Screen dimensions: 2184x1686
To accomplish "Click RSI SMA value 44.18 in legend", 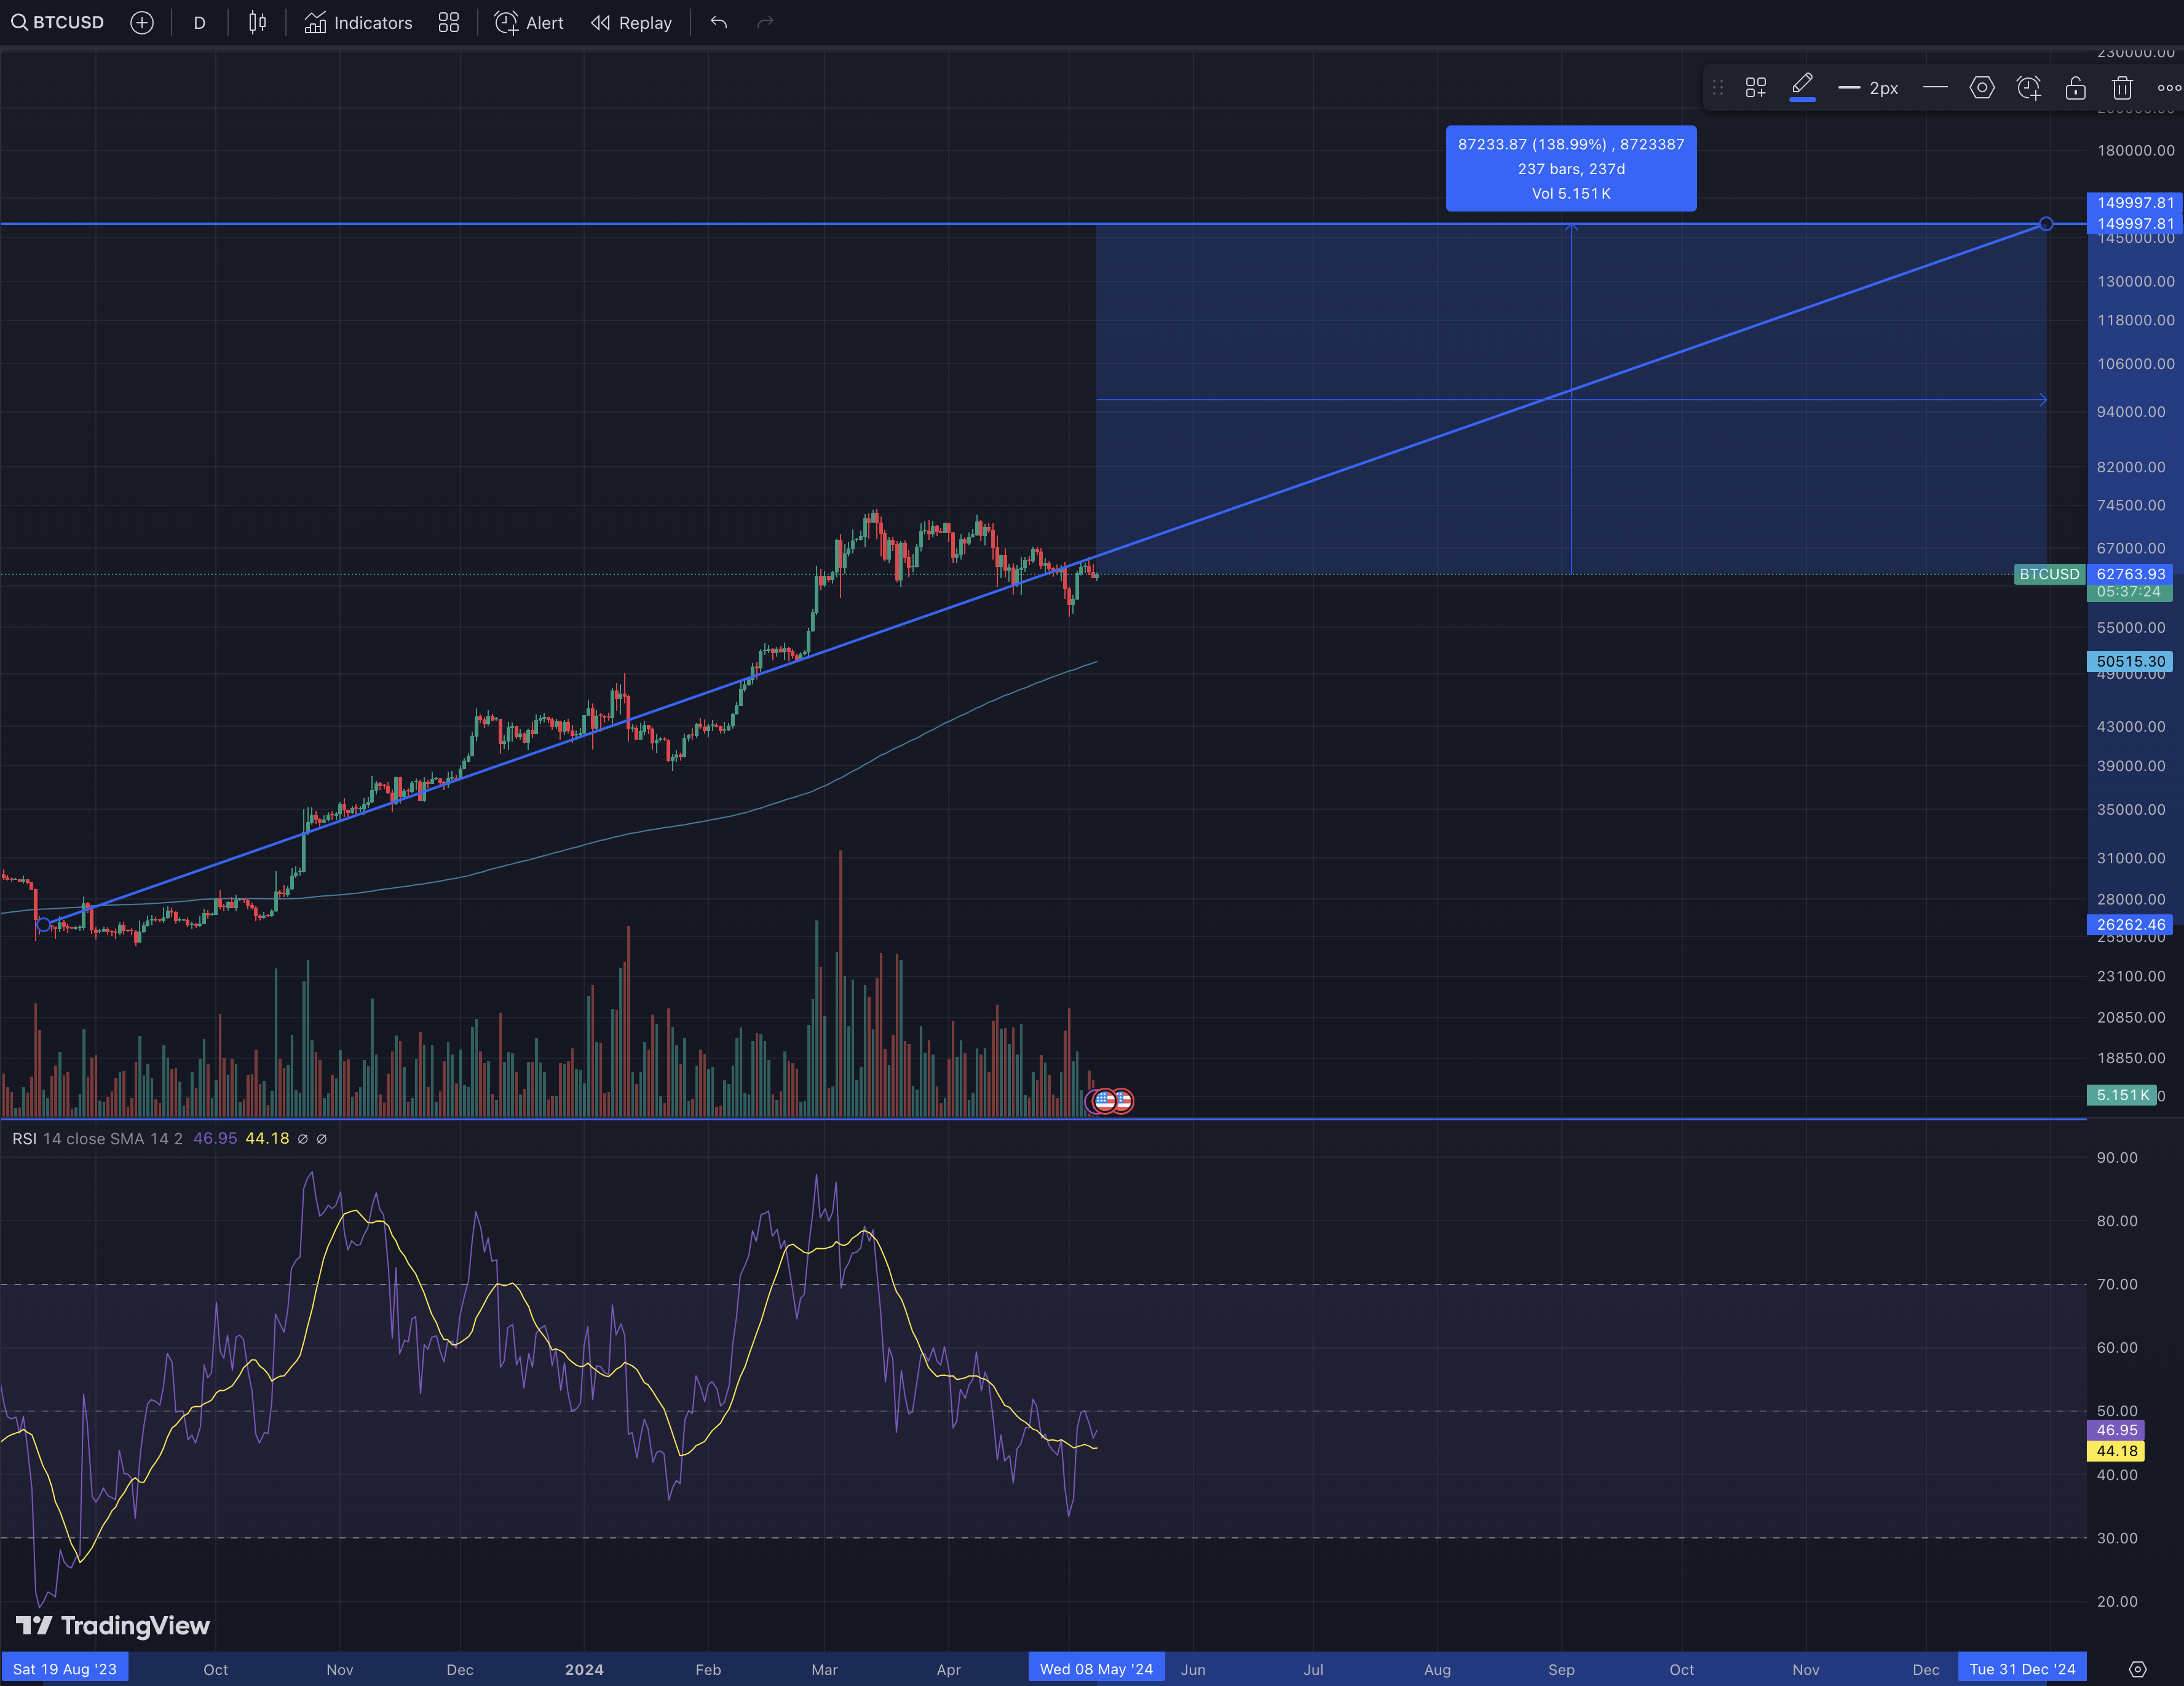I will [267, 1138].
